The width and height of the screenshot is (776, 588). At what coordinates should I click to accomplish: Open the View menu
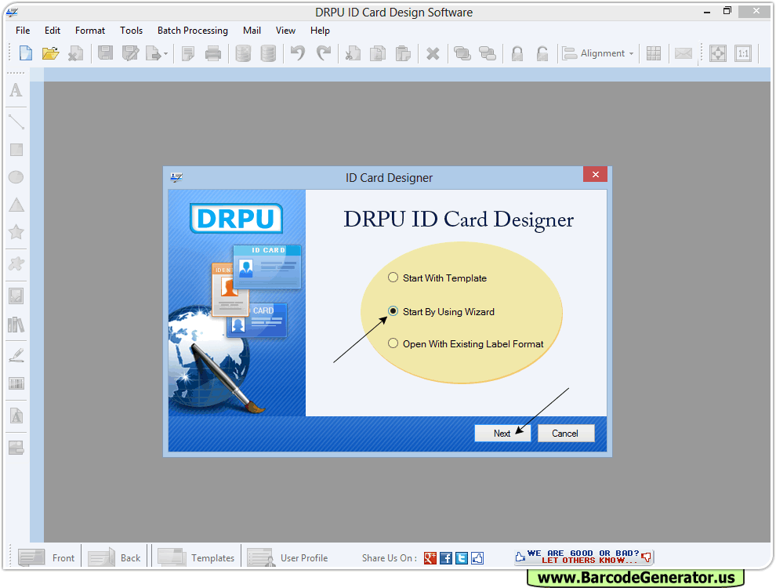point(285,31)
